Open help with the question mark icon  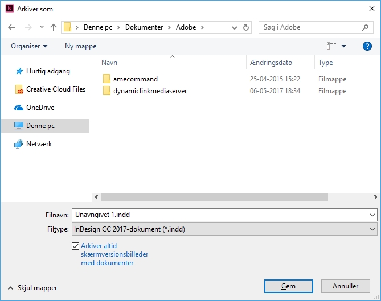(367, 46)
